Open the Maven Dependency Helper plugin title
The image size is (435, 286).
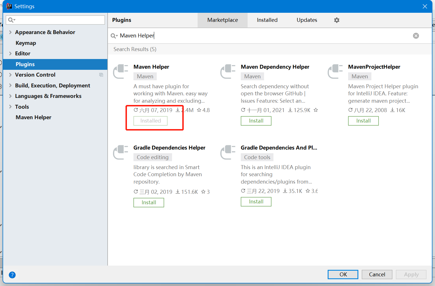point(275,67)
